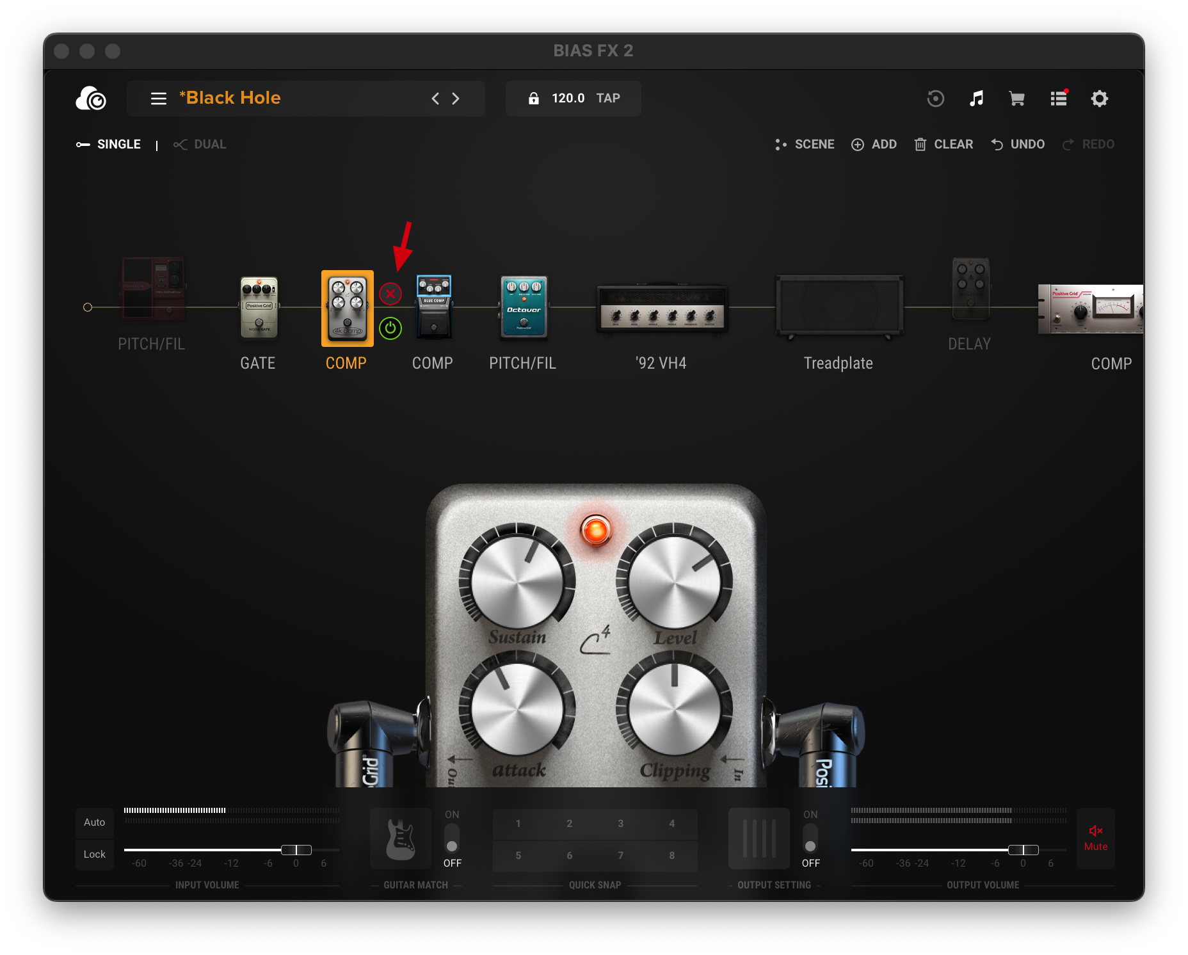Select Quick Snap slot 6
The image size is (1188, 955).
pyautogui.click(x=569, y=856)
